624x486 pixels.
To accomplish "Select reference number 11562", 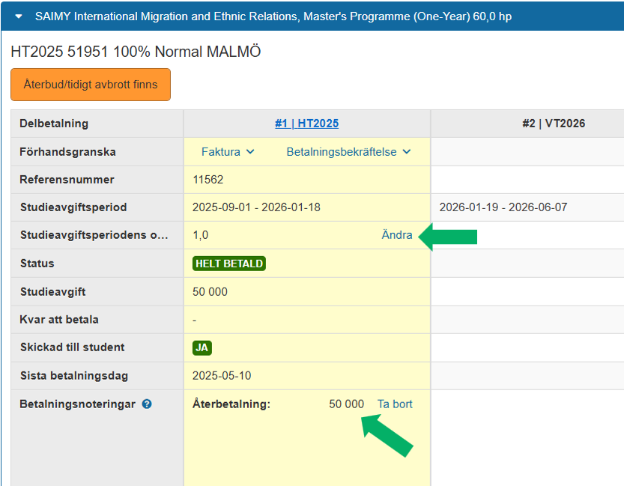I will [x=208, y=180].
